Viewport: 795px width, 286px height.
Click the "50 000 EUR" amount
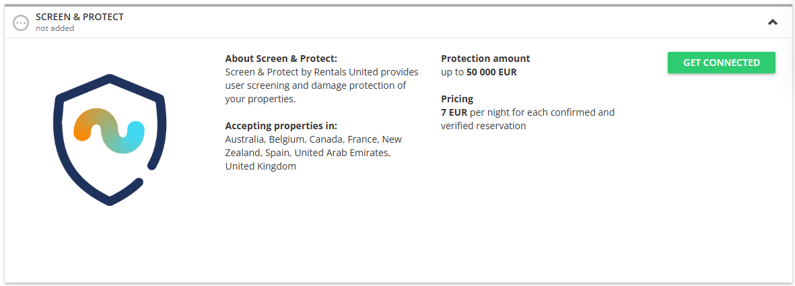[491, 72]
